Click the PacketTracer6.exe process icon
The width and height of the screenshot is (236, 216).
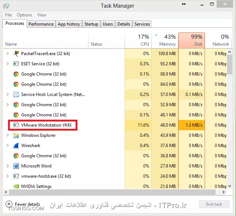[16, 54]
